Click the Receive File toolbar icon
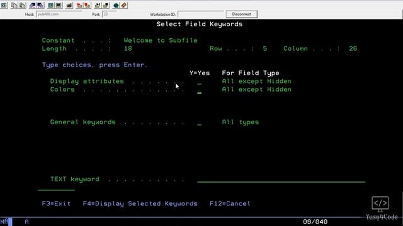 pyautogui.click(x=40, y=5)
